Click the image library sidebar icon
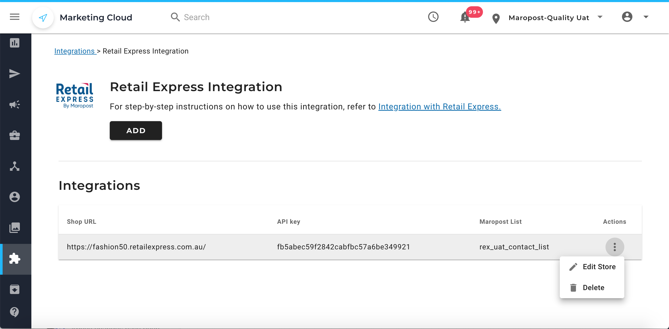This screenshot has width=669, height=329. click(x=15, y=228)
